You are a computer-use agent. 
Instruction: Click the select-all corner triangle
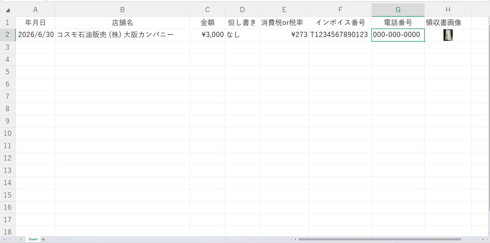(x=8, y=10)
